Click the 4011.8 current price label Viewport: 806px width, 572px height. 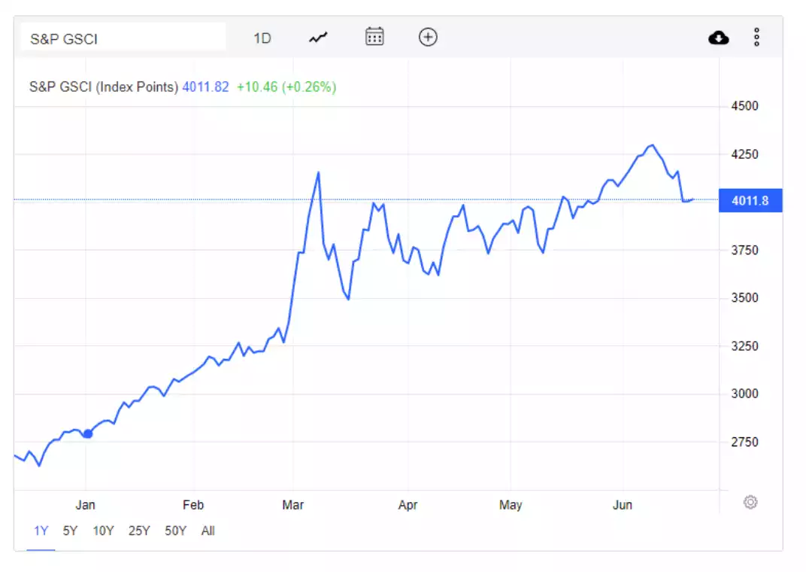click(750, 201)
